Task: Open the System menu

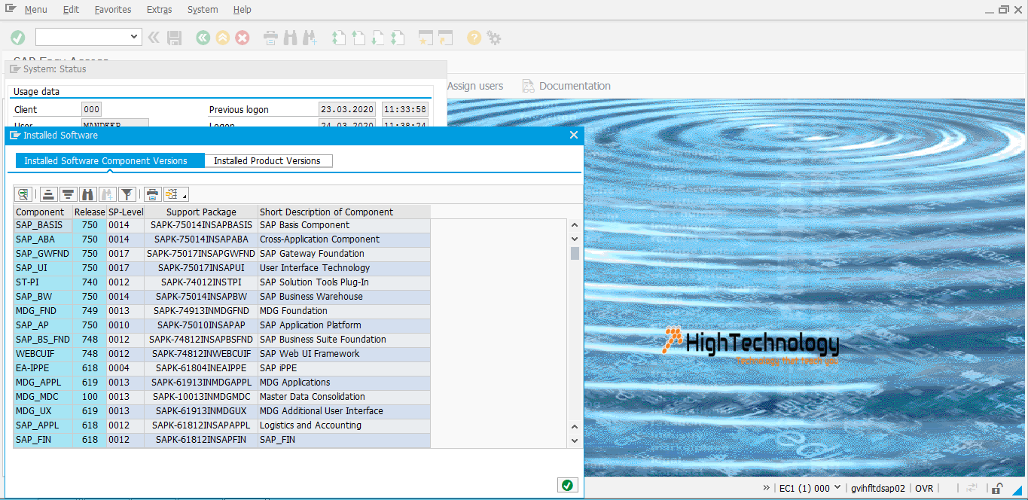Action: (203, 10)
